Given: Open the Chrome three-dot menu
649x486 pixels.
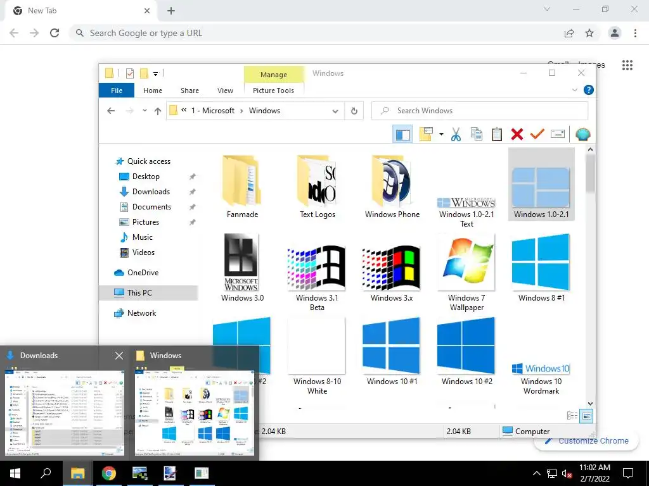Looking at the screenshot, I should (x=635, y=33).
